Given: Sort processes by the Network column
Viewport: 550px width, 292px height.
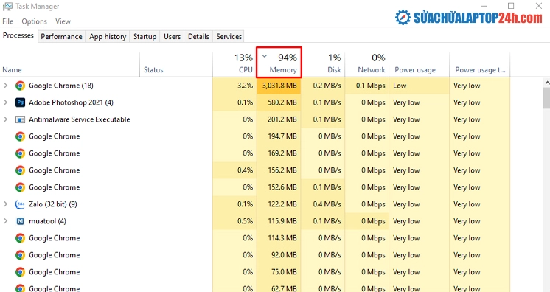Looking at the screenshot, I should click(367, 64).
